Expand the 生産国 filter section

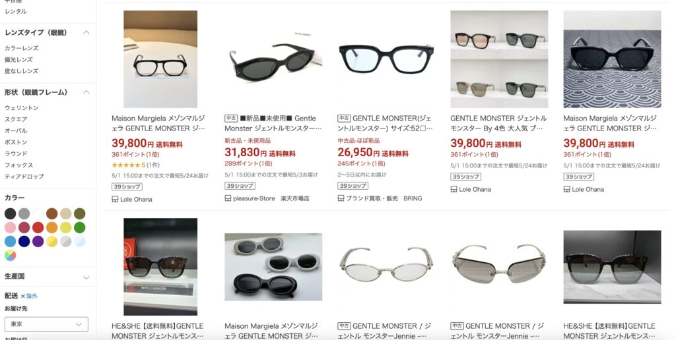(x=86, y=277)
